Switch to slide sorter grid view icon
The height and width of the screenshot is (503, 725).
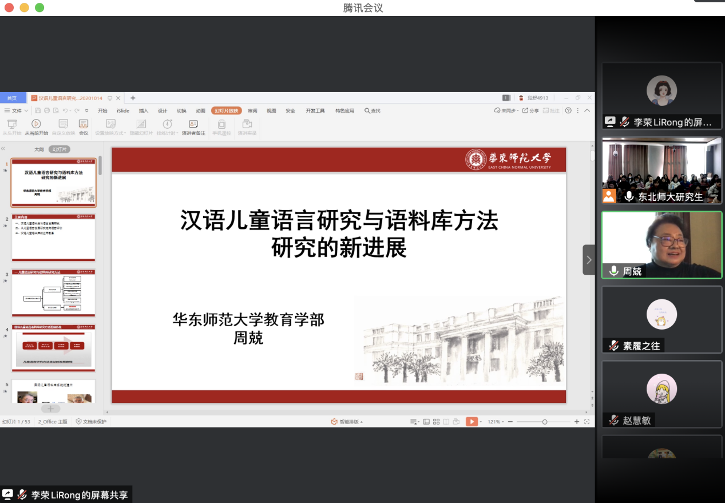(x=436, y=422)
